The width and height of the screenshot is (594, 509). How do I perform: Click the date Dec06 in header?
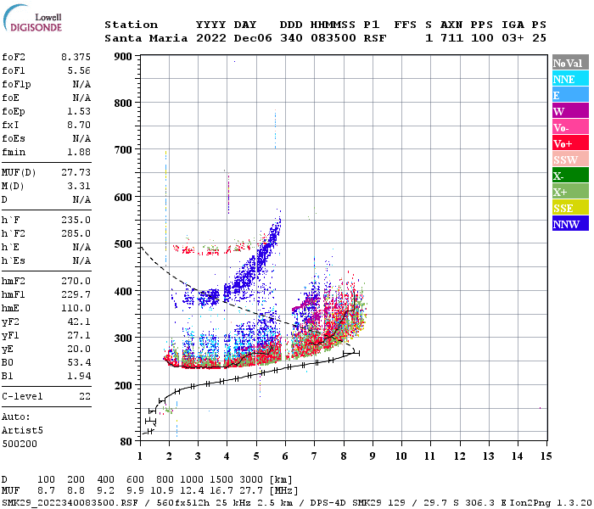click(x=253, y=38)
